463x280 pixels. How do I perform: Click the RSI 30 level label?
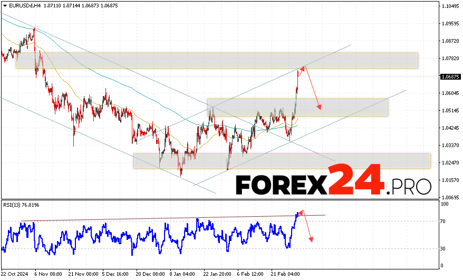click(x=444, y=248)
